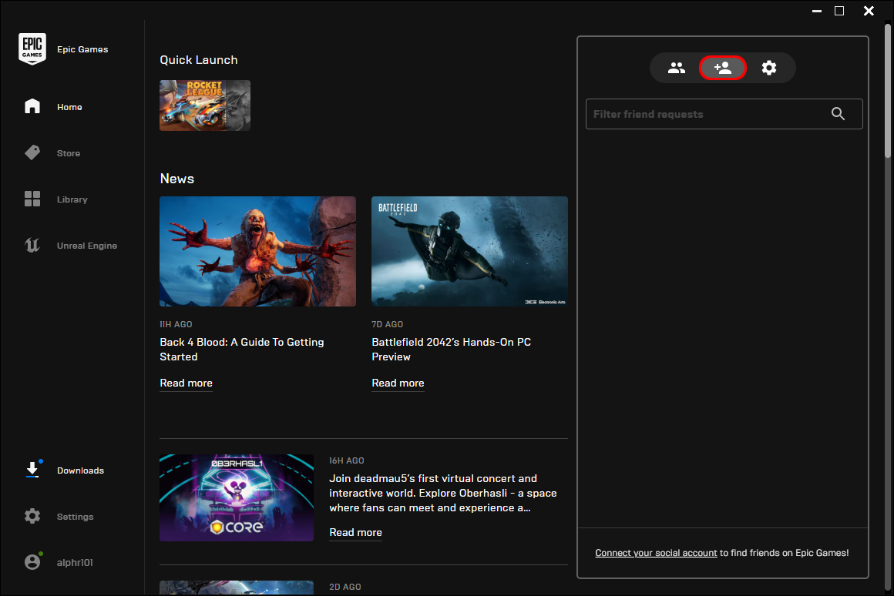Click the deadmau5 concert article description
This screenshot has width=894, height=596.
443,493
